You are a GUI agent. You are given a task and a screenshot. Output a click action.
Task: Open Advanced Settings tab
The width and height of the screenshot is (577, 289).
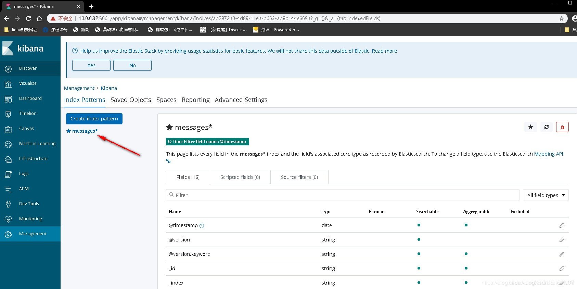241,100
